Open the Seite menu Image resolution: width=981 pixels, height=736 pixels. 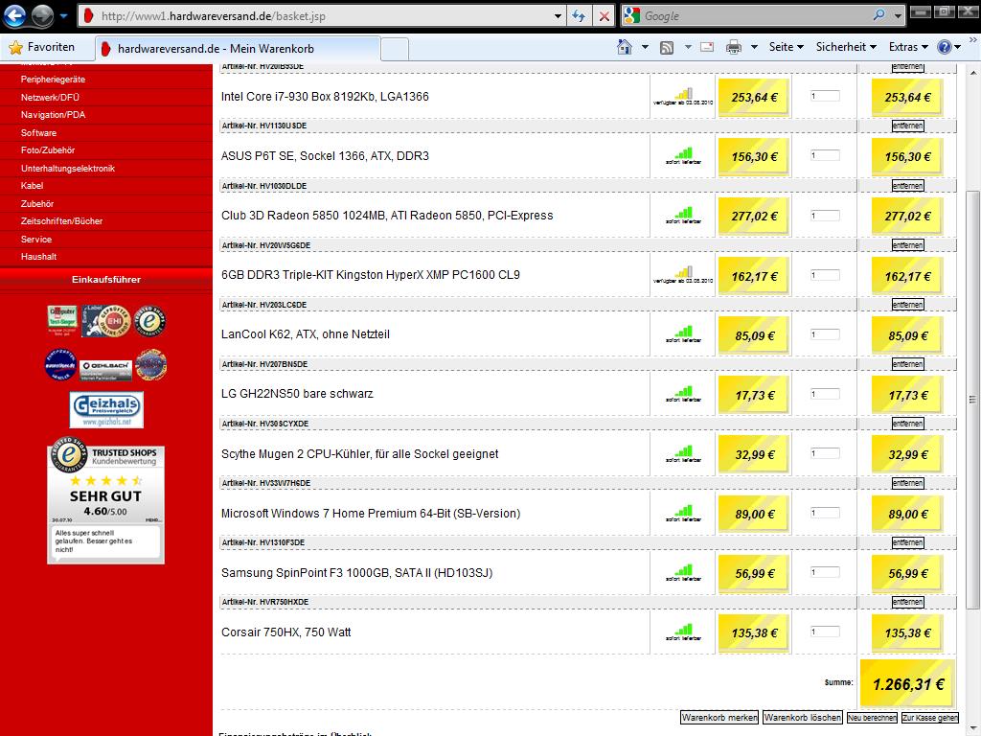(786, 47)
